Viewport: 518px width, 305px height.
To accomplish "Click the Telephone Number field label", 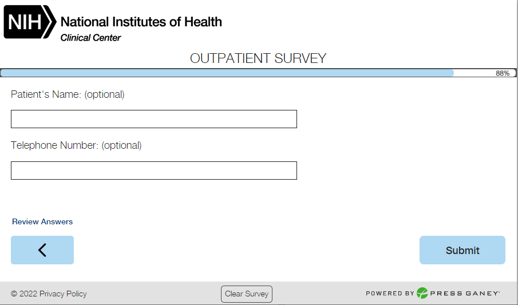I will pos(76,145).
